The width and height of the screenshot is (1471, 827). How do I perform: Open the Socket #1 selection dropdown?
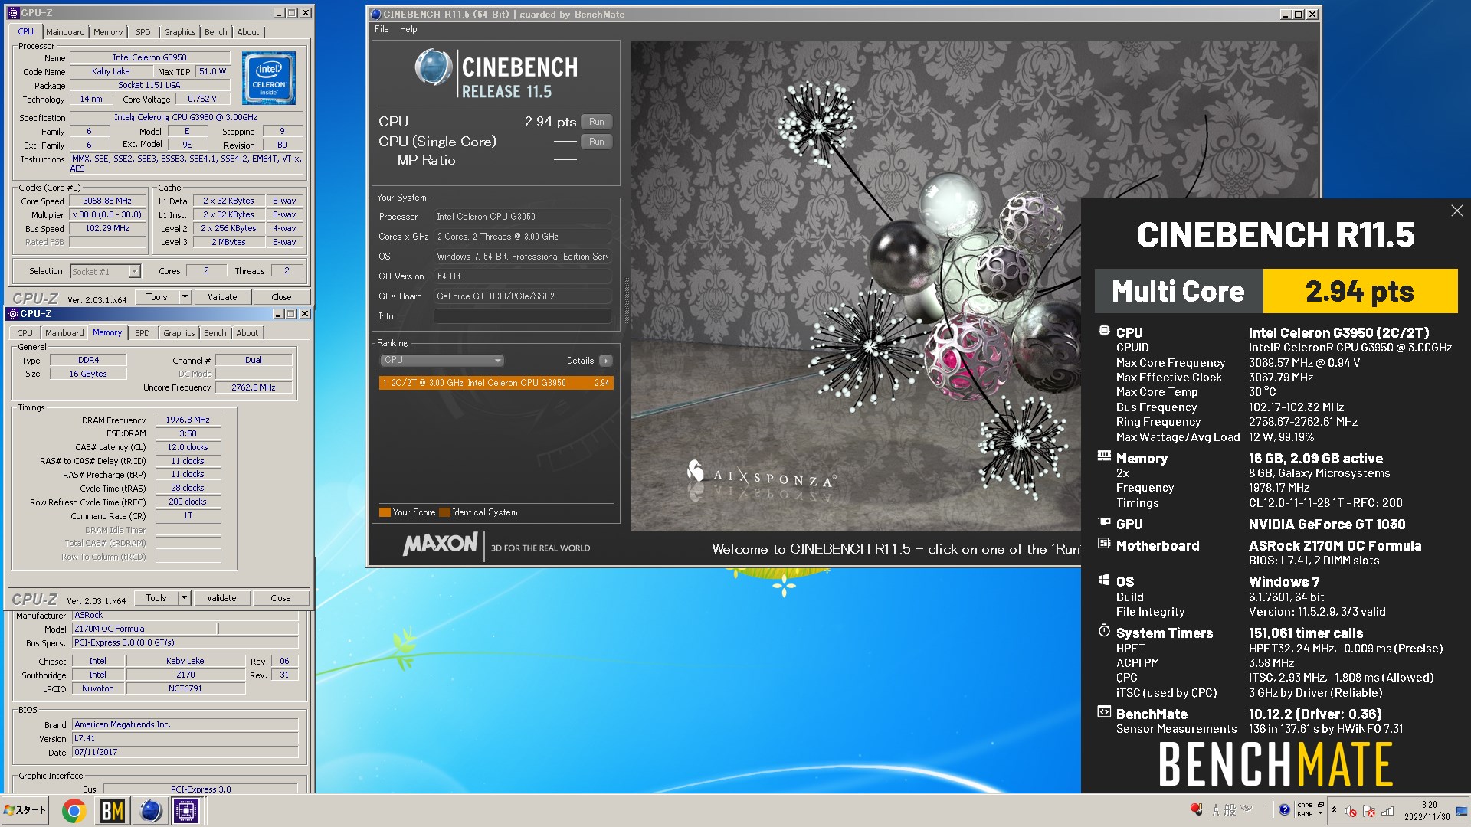105,271
